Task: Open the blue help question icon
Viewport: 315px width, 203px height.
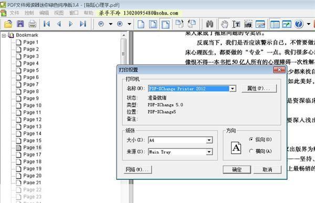Action: click(299, 24)
